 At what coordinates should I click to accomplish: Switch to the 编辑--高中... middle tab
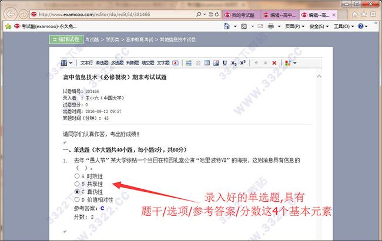pos(280,15)
